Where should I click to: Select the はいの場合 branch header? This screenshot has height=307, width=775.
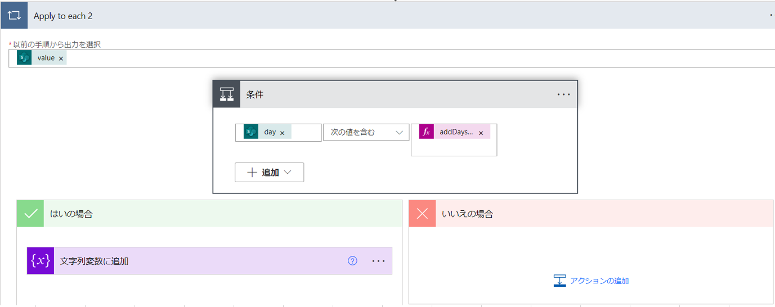click(x=209, y=214)
